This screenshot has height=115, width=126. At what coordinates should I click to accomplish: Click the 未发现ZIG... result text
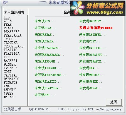tap(44, 21)
